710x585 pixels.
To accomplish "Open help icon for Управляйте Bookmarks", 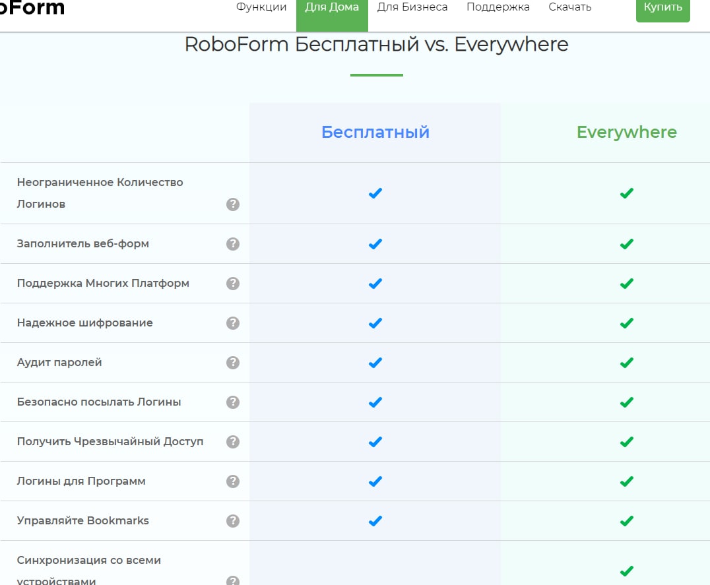I will tap(233, 521).
